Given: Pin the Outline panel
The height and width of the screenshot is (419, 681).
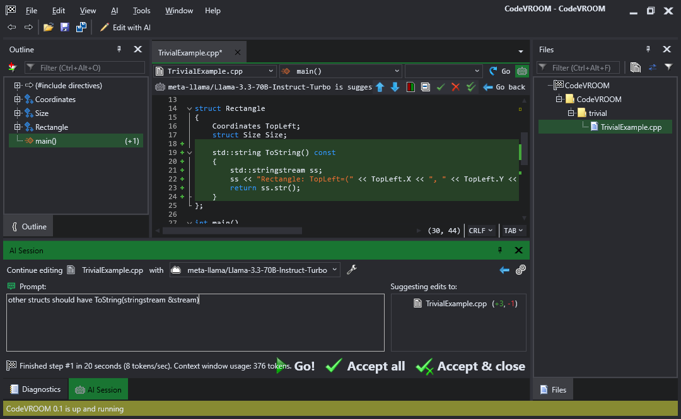Looking at the screenshot, I should point(119,49).
